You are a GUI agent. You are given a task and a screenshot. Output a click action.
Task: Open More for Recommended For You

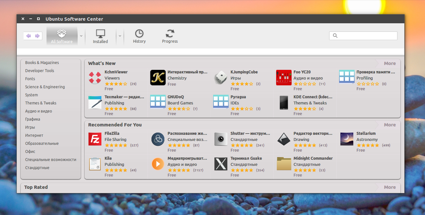coord(389,124)
